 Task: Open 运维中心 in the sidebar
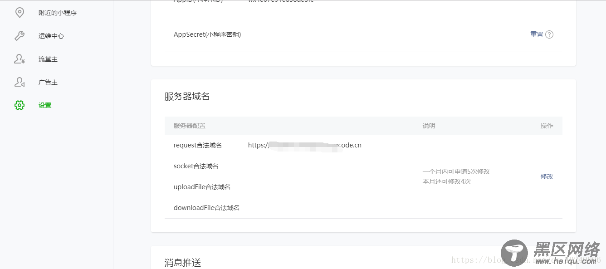[x=51, y=36]
